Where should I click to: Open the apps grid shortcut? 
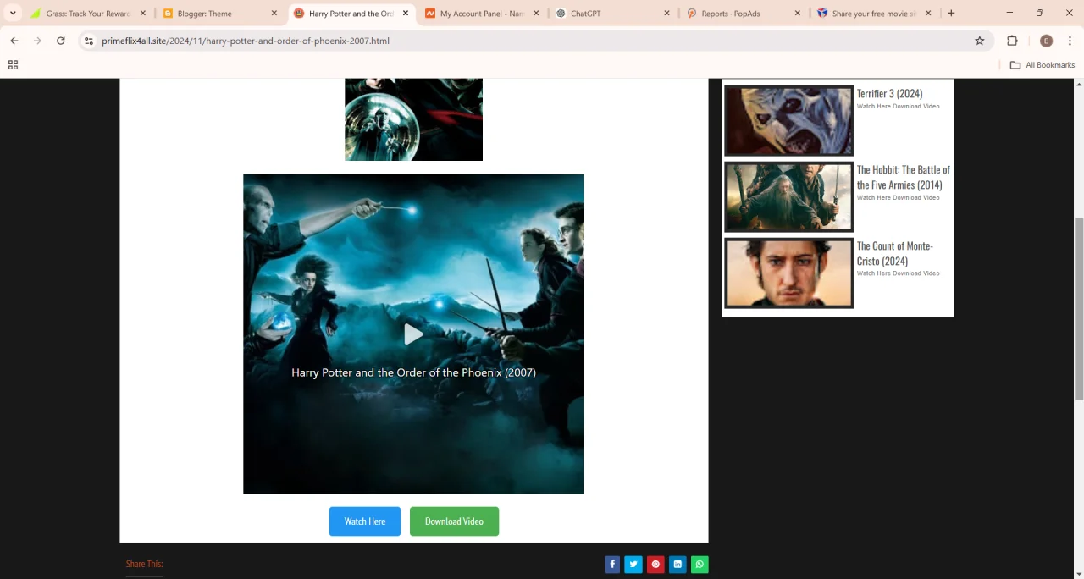click(x=13, y=65)
